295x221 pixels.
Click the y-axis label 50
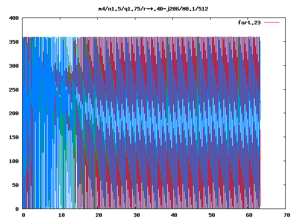(16, 185)
